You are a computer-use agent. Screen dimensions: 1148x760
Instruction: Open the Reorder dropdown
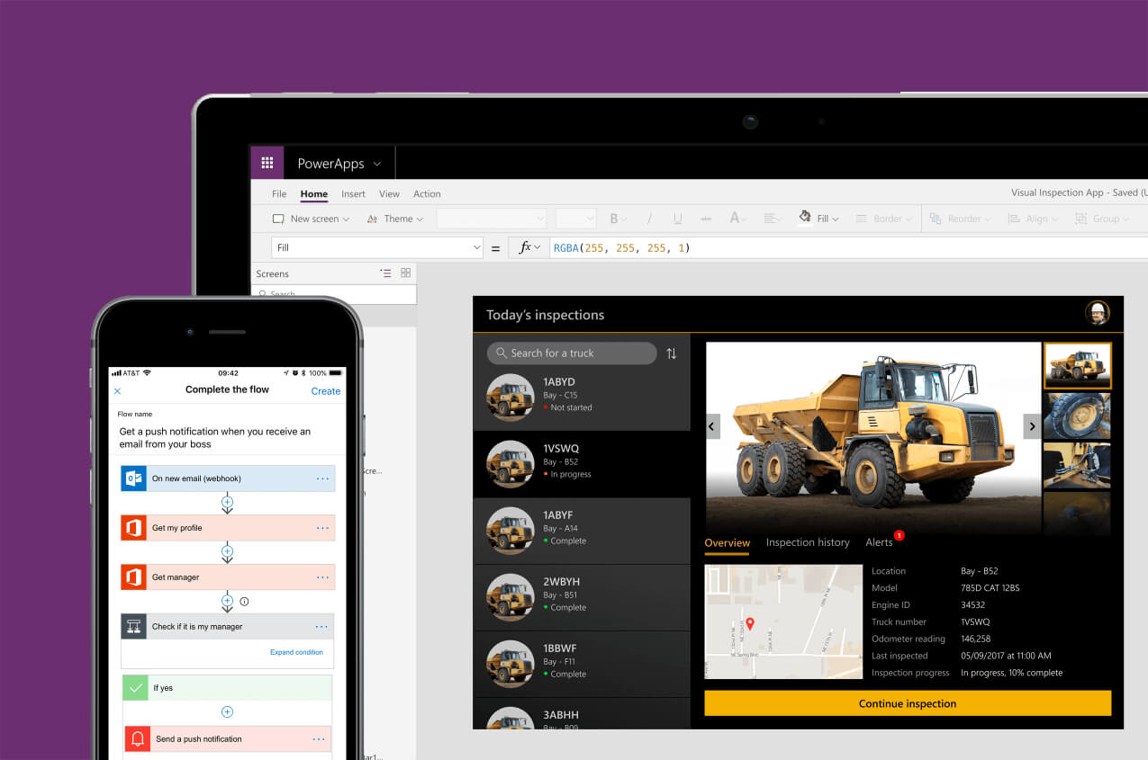(960, 219)
